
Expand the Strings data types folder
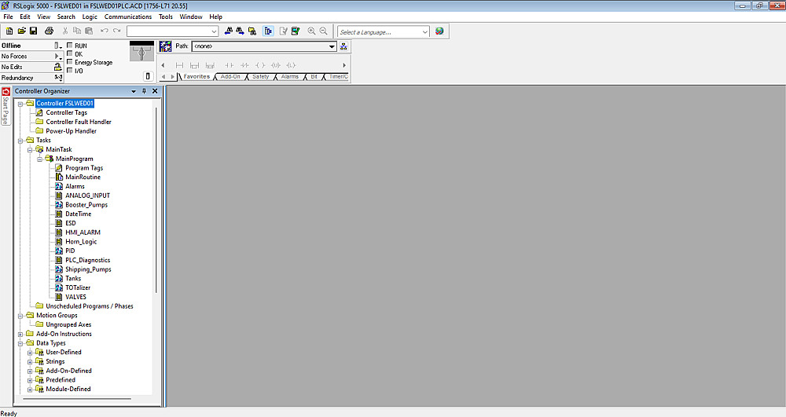[30, 362]
